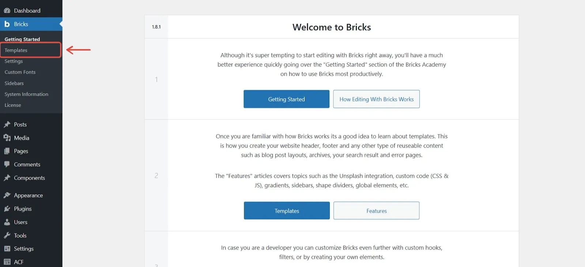
Task: Open Plugins in admin menu
Action: (31, 209)
